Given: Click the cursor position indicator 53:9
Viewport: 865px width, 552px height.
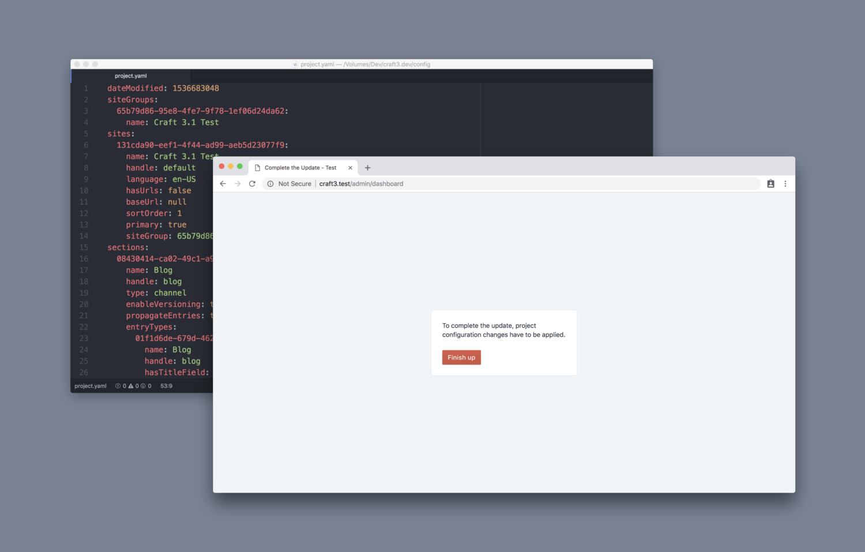Looking at the screenshot, I should [166, 385].
